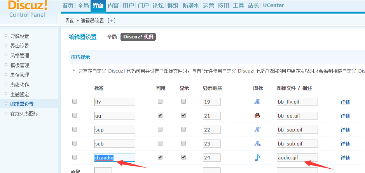The image size is (365, 173).
Task: Go to 风格管理 in the sidebar
Action: [19, 55]
